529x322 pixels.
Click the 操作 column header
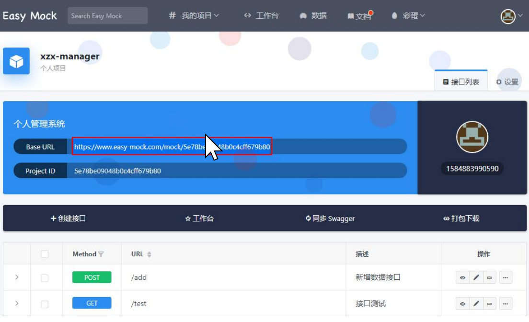(483, 254)
